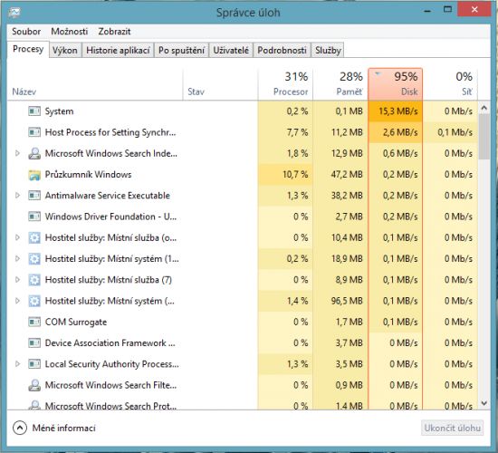Open the Zobrazit menu
The width and height of the screenshot is (498, 453).
point(114,32)
